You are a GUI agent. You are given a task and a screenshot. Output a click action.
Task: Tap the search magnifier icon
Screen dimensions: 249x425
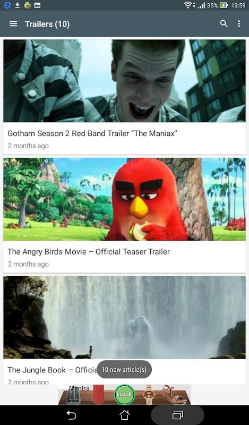(x=224, y=24)
